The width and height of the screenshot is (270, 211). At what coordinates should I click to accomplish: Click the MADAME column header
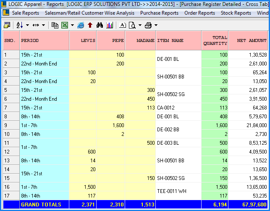coord(140,41)
